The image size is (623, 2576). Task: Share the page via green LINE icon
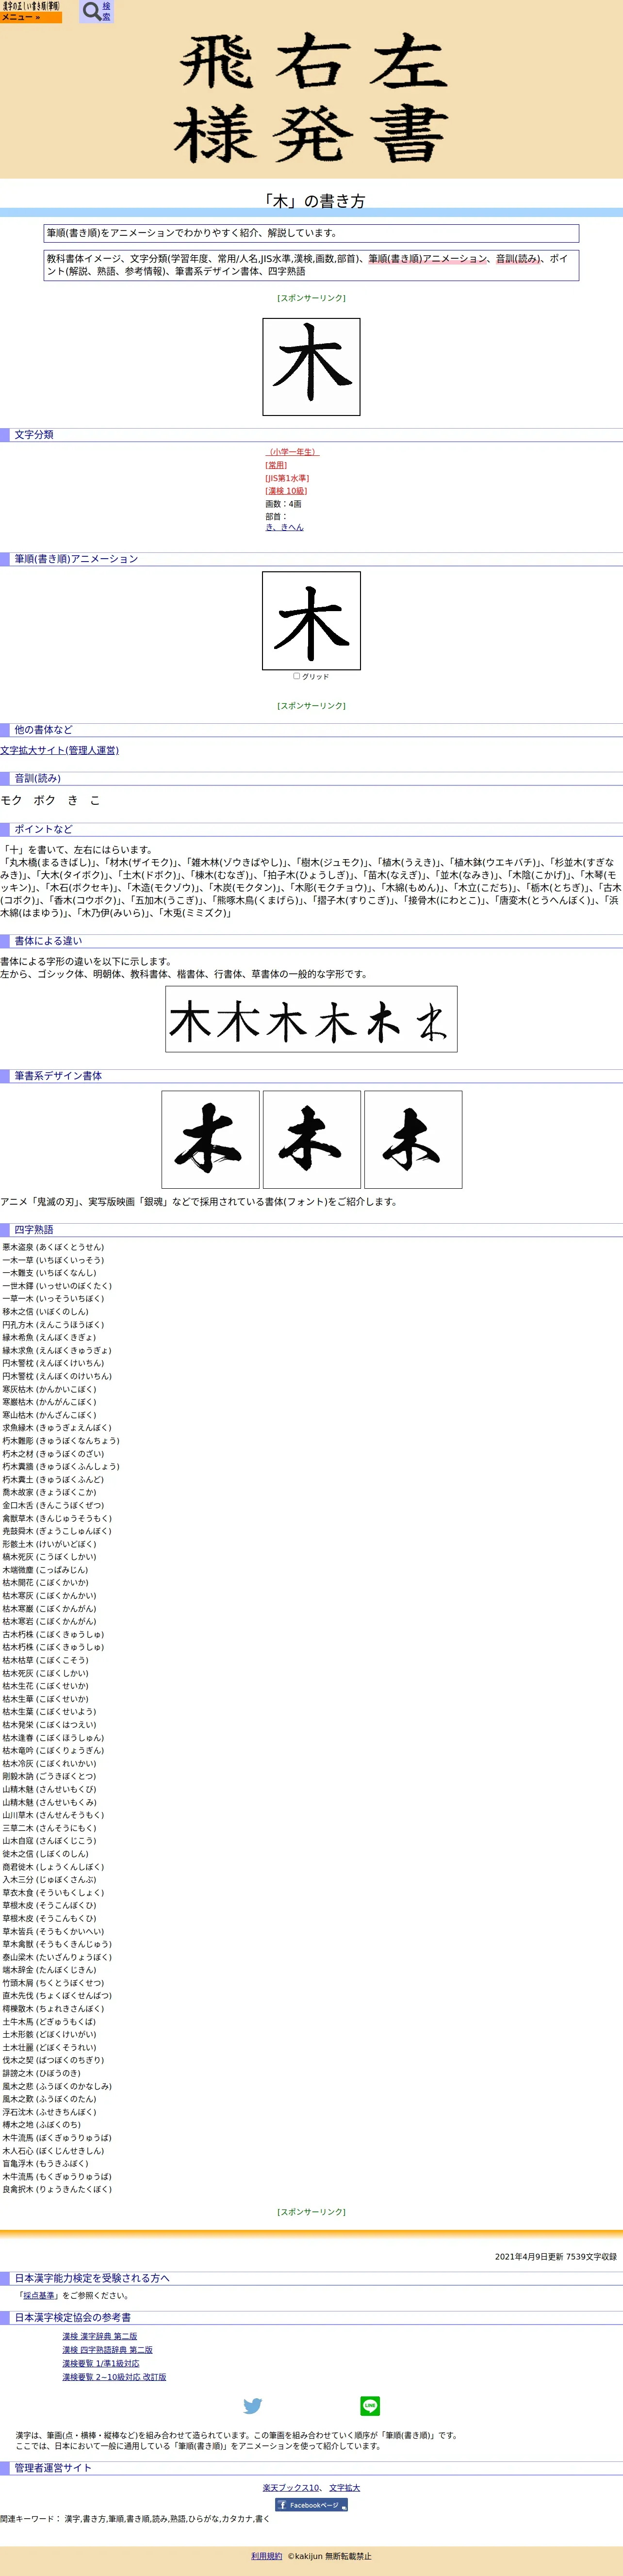(x=370, y=2406)
